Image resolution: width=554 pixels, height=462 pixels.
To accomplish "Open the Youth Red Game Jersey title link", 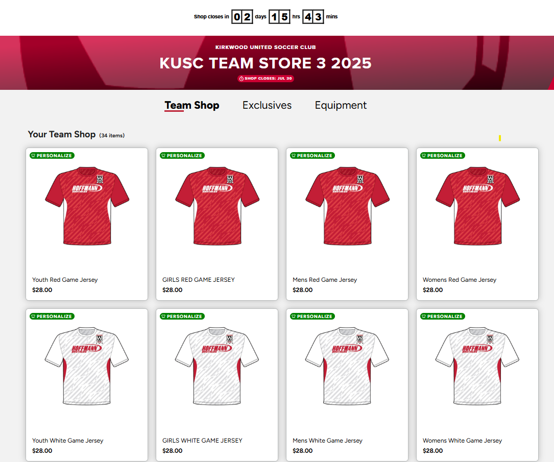I will point(65,280).
